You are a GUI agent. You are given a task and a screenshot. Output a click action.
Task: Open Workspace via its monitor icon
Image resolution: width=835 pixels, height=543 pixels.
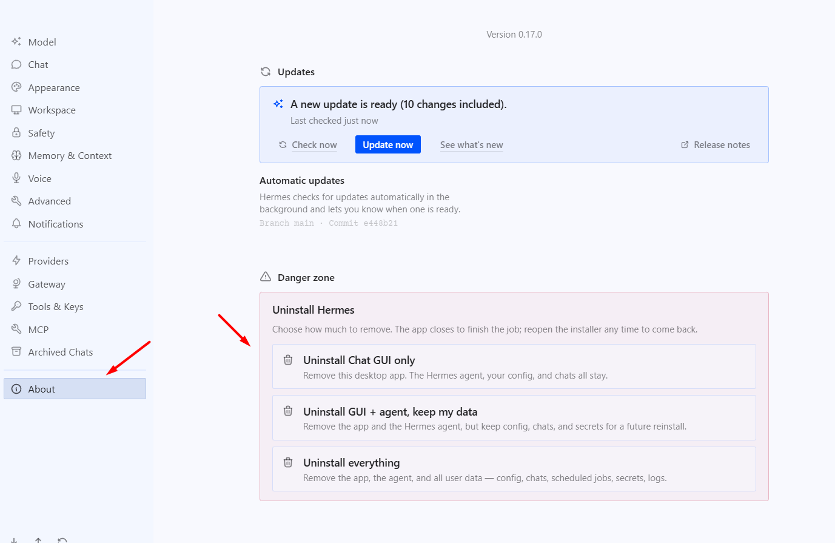(16, 110)
